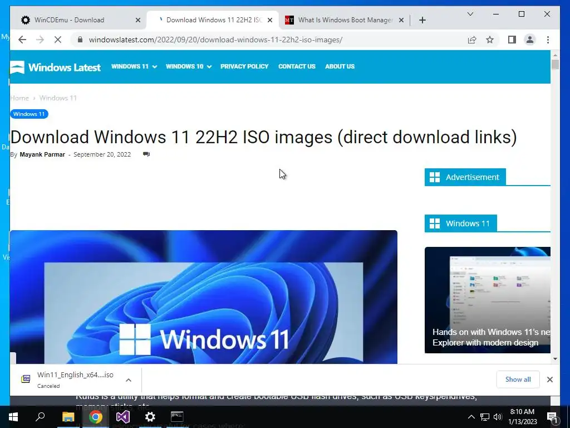
Task: Close the downloads shelf
Action: 549,380
